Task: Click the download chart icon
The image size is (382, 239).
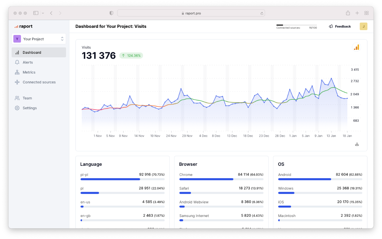Action: coord(357,144)
